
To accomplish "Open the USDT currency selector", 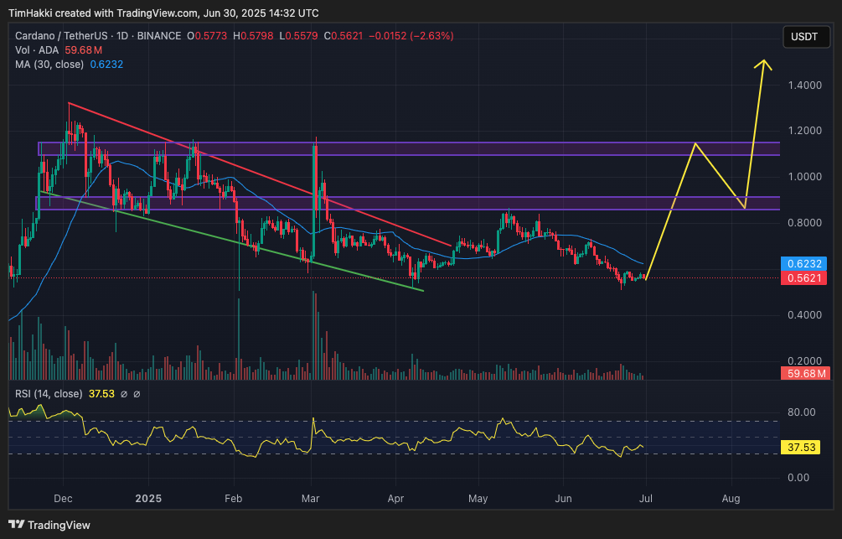I will tap(804, 37).
